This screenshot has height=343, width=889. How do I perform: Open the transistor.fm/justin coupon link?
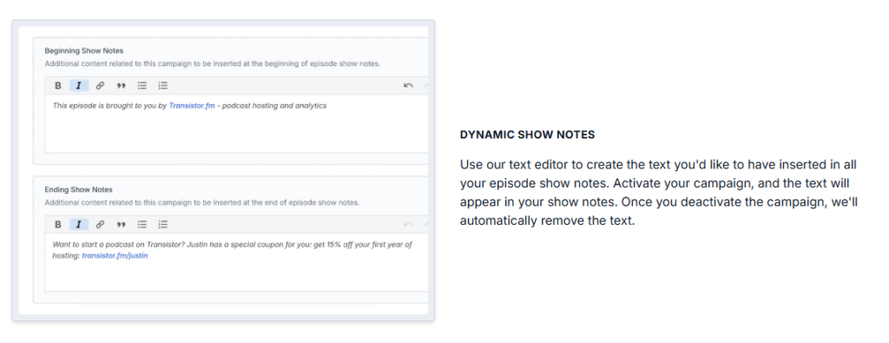tap(115, 255)
